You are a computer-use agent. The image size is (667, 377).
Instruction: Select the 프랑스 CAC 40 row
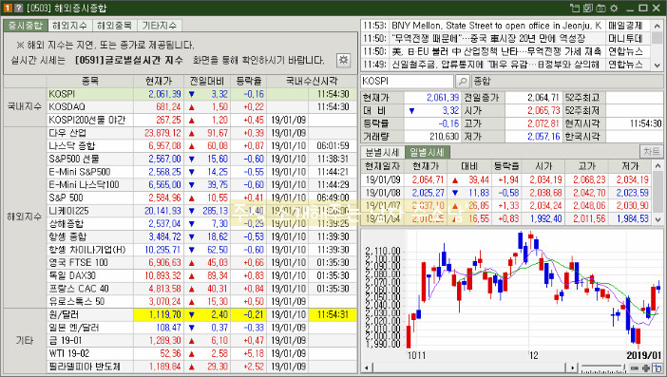201,288
